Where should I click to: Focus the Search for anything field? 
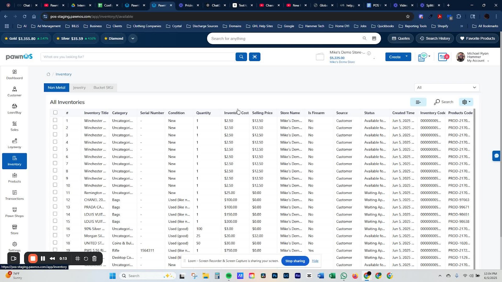(x=285, y=39)
